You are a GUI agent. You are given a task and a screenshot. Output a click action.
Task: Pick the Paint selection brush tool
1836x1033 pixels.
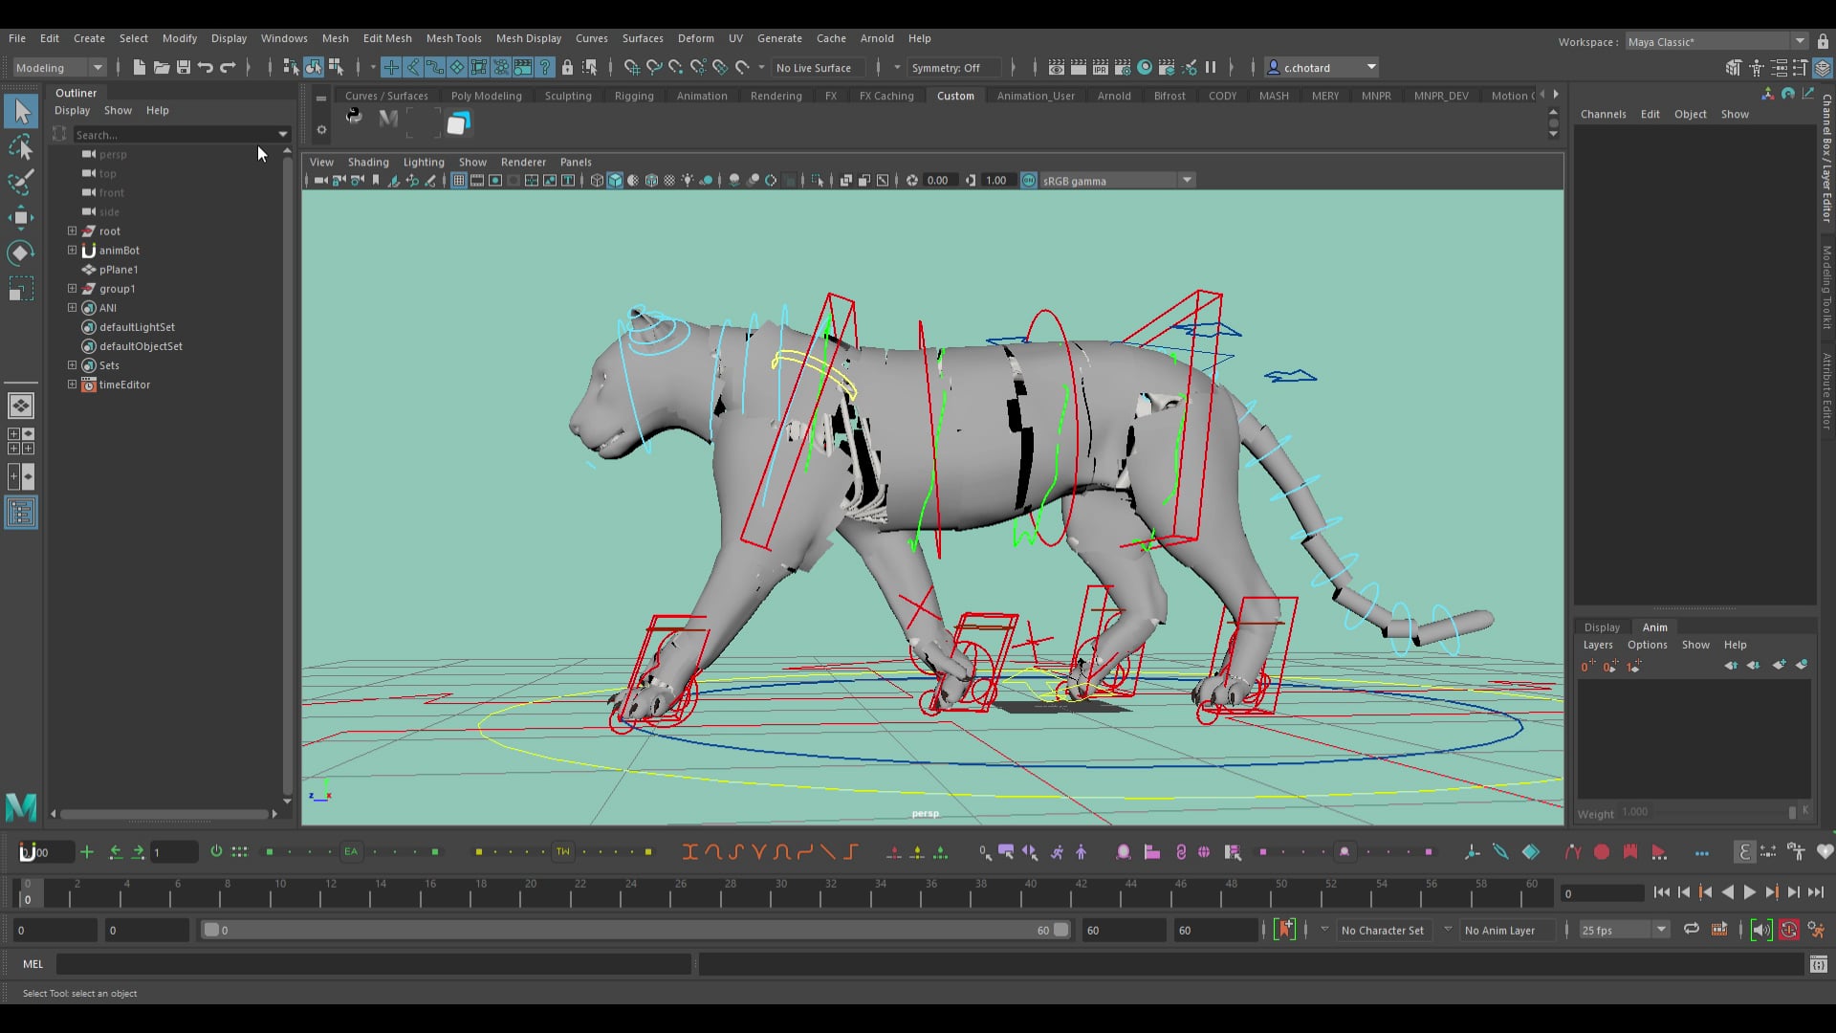coord(21,182)
